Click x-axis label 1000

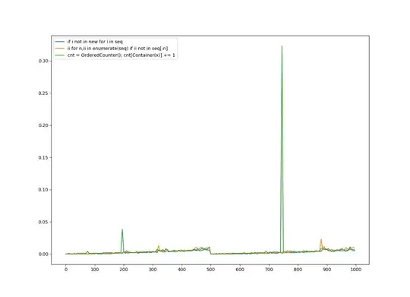pyautogui.click(x=355, y=270)
